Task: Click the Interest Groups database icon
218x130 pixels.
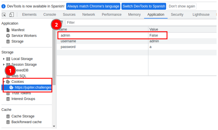Action: 8,99
